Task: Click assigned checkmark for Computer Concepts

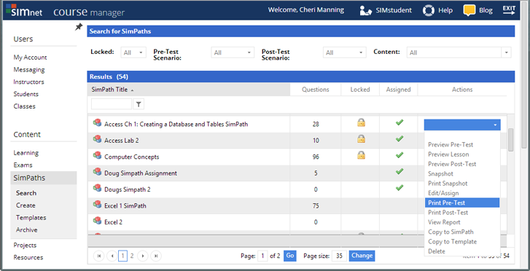Action: click(400, 155)
